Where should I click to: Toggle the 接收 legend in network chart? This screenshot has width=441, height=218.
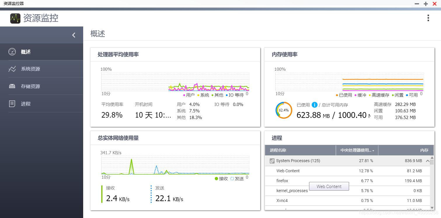pos(221,178)
